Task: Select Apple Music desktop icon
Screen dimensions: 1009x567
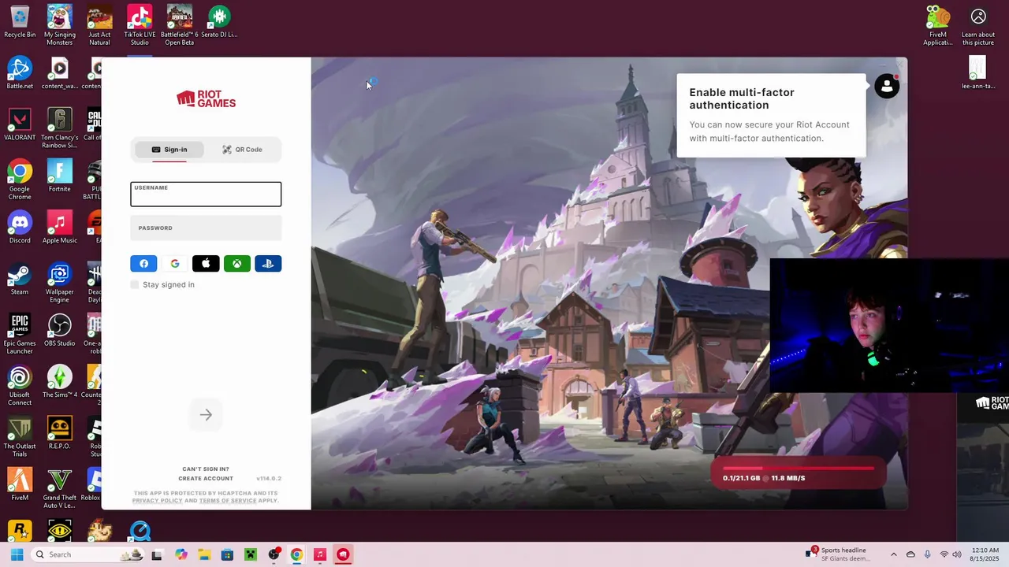Action: click(x=60, y=228)
